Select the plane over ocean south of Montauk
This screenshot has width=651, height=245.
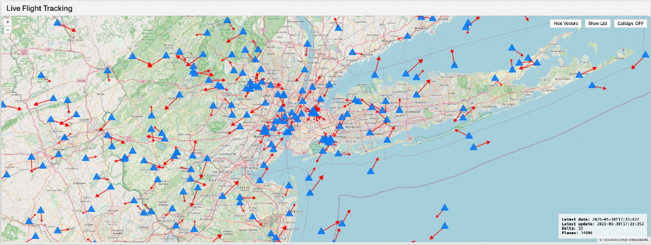592,85
